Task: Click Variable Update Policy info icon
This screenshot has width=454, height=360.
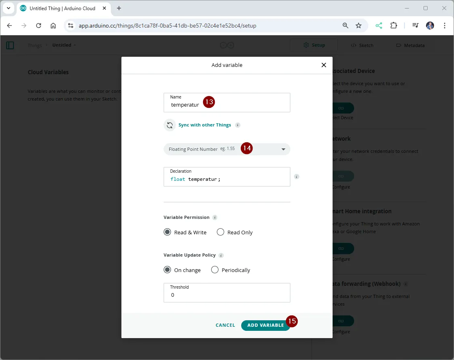Action: (x=221, y=255)
